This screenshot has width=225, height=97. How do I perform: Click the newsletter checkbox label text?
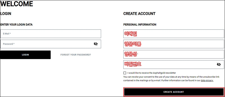pyautogui.click(x=152, y=73)
